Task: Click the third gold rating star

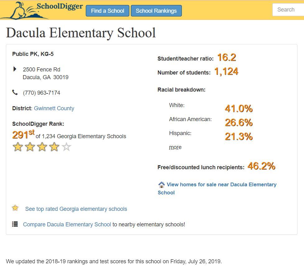Action: pyautogui.click(x=42, y=147)
